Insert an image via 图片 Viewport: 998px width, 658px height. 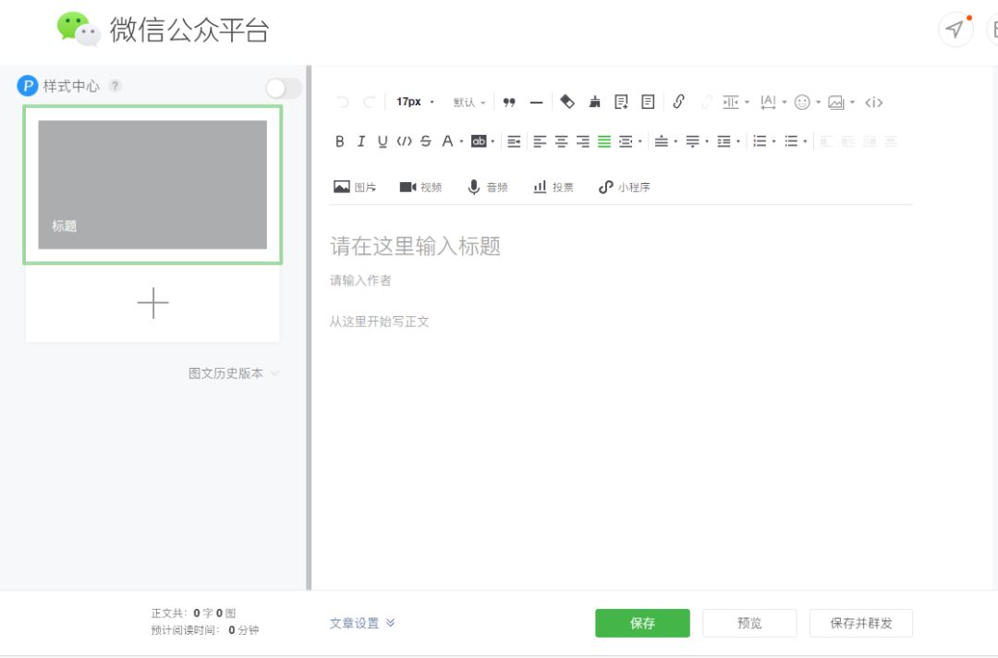click(x=355, y=187)
